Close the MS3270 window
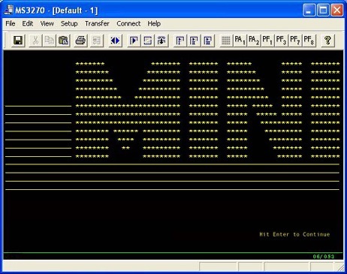This screenshot has height=274, width=347. click(x=337, y=11)
